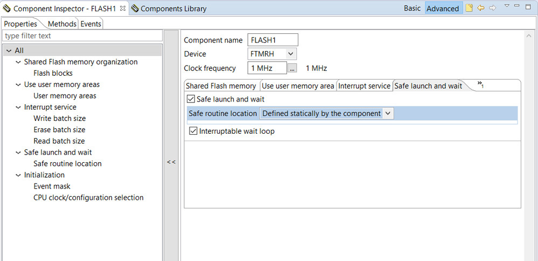This screenshot has width=538, height=261.
Task: Click the back arrow icon
Action: point(481,8)
